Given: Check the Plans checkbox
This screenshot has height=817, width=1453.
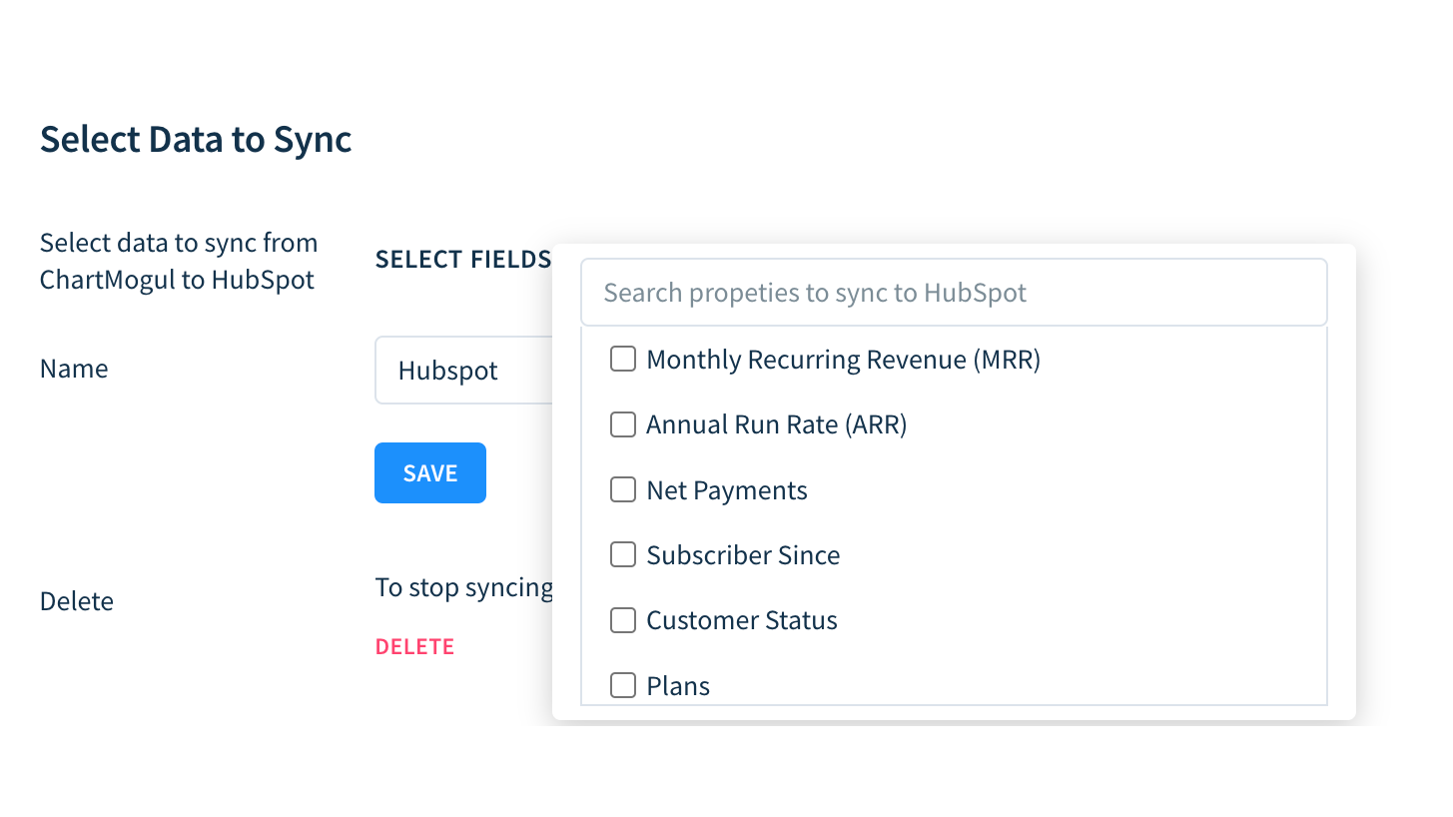Looking at the screenshot, I should (623, 685).
